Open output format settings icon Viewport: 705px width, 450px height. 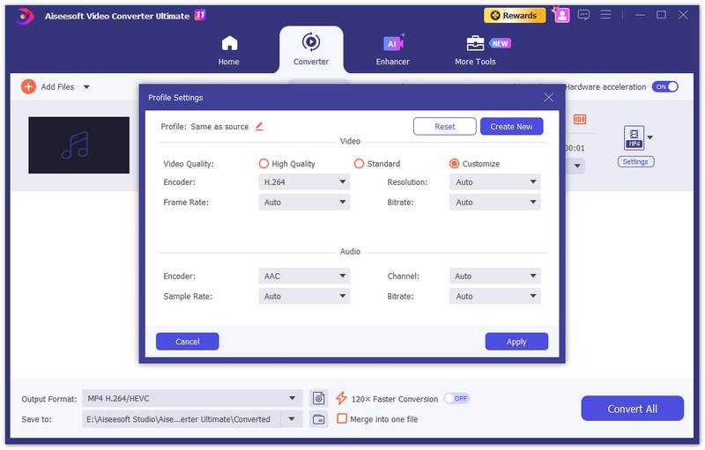coord(318,399)
